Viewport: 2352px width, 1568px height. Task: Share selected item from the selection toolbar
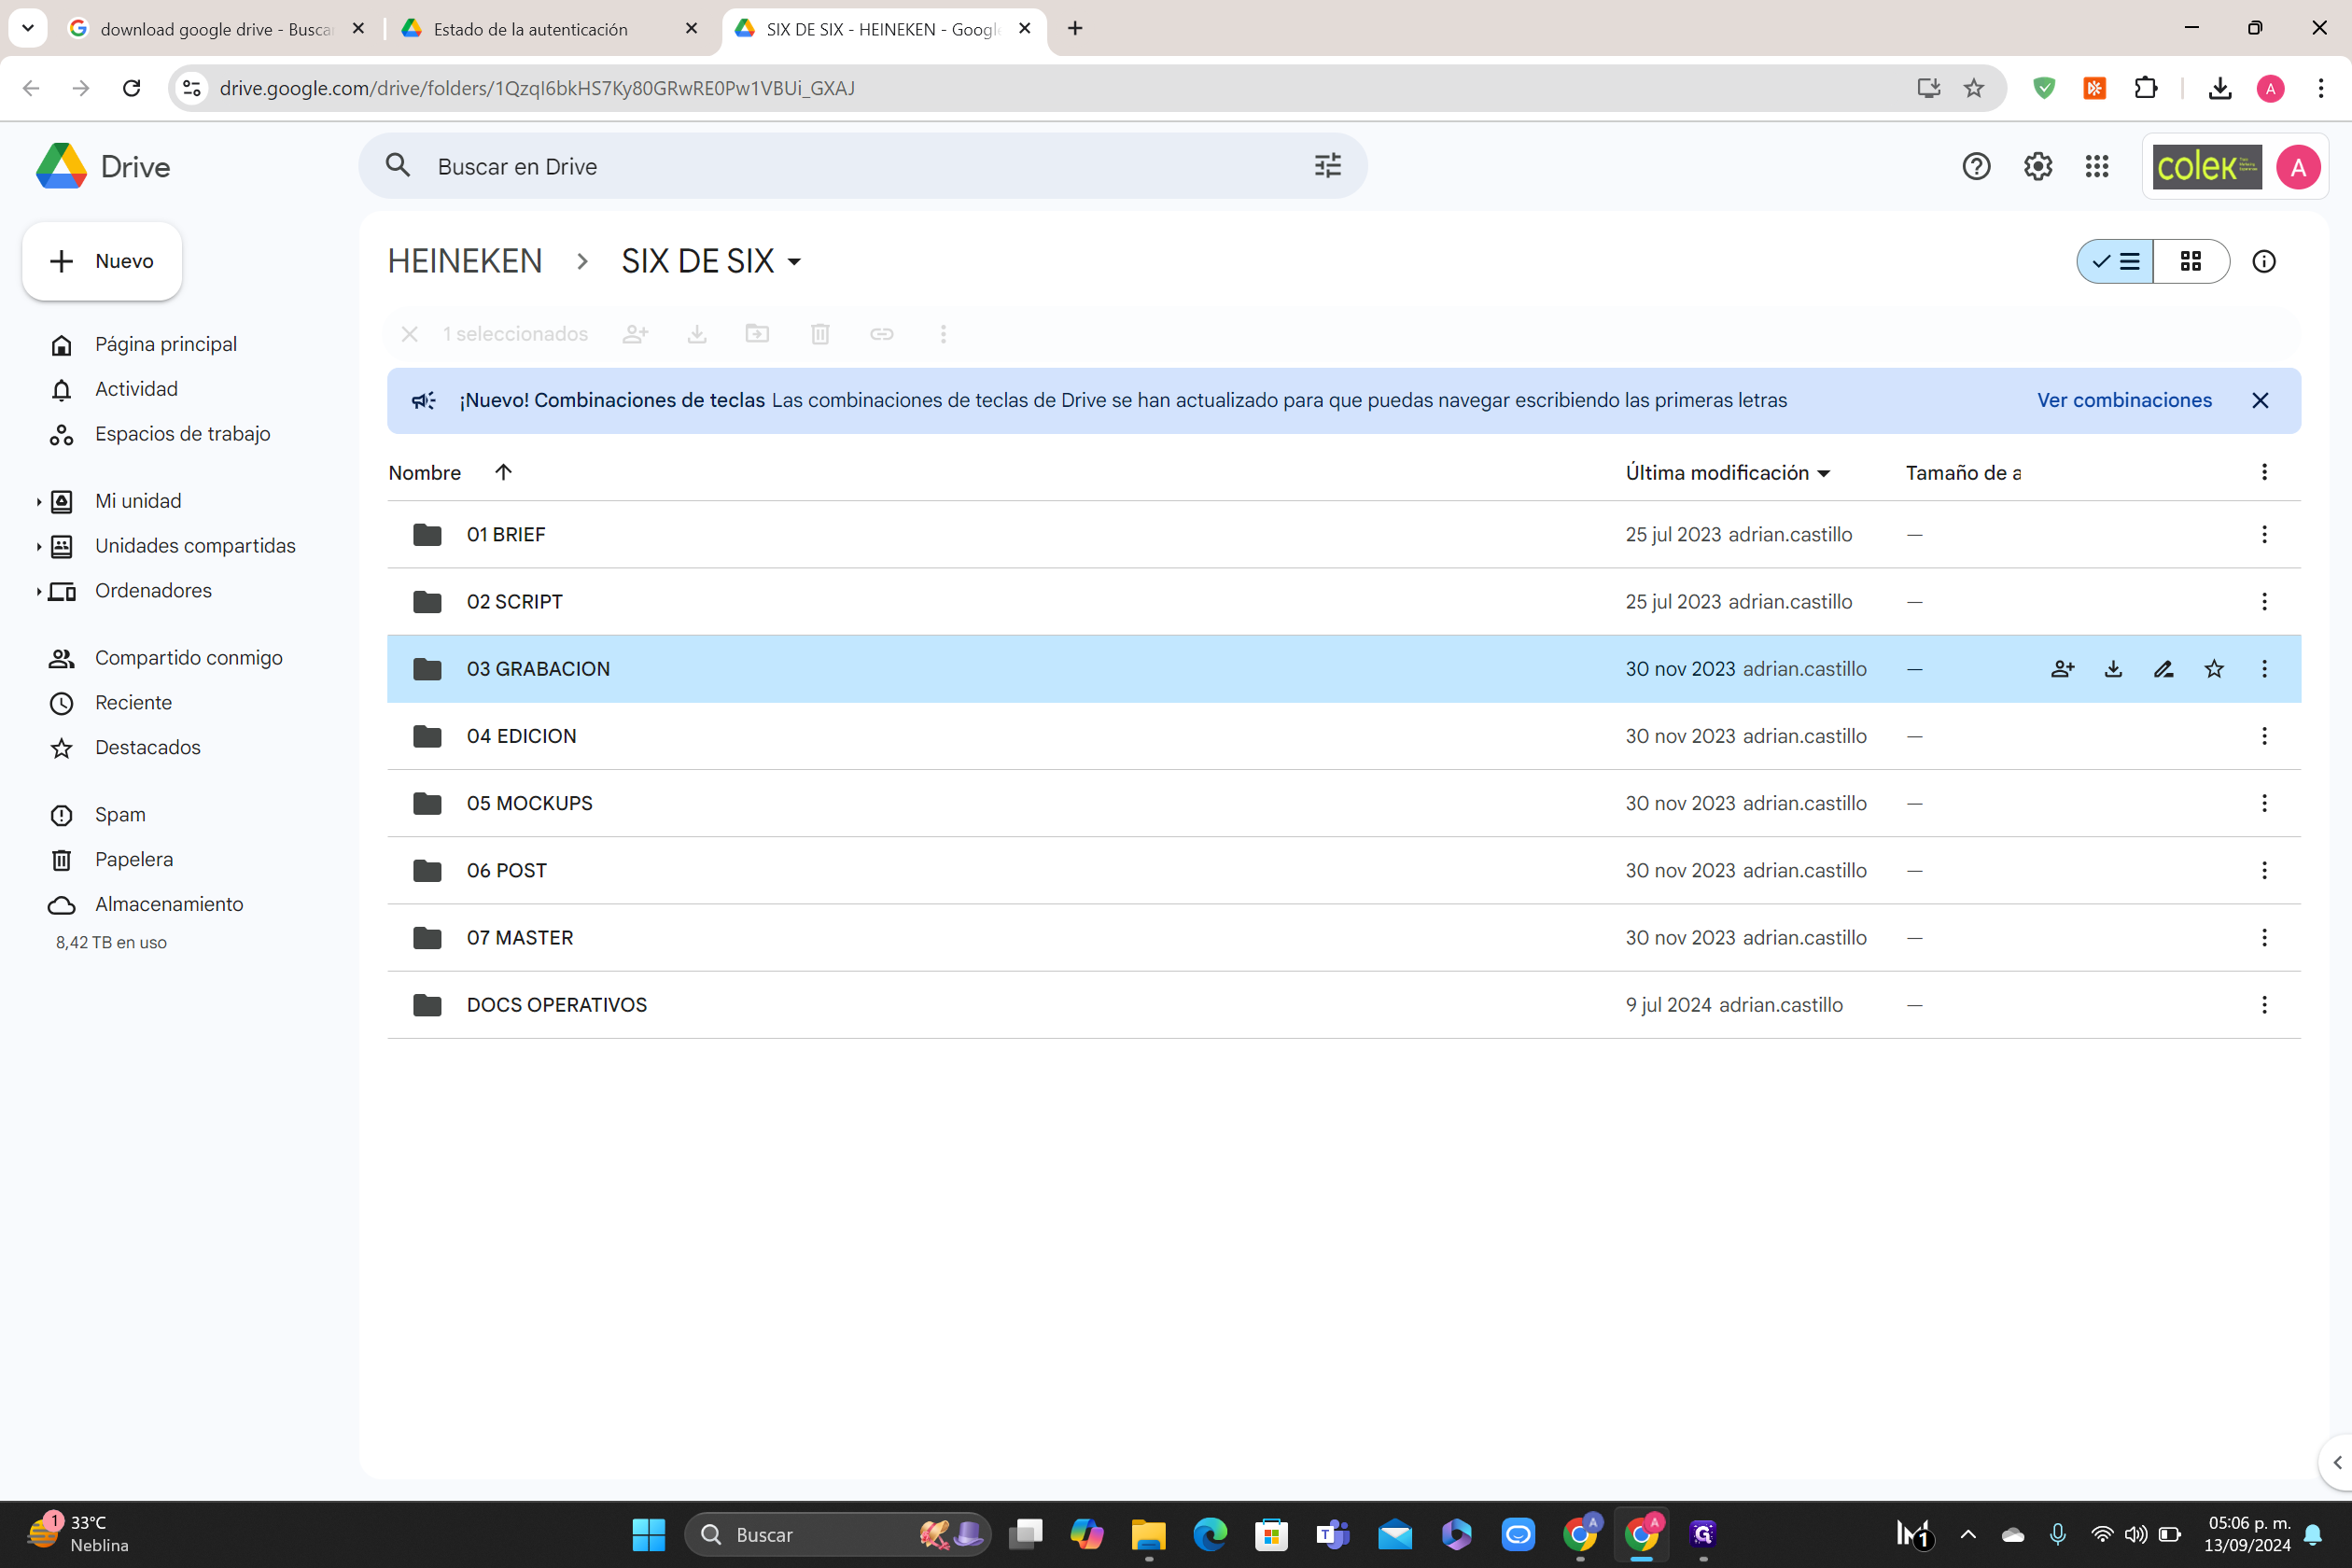[636, 334]
